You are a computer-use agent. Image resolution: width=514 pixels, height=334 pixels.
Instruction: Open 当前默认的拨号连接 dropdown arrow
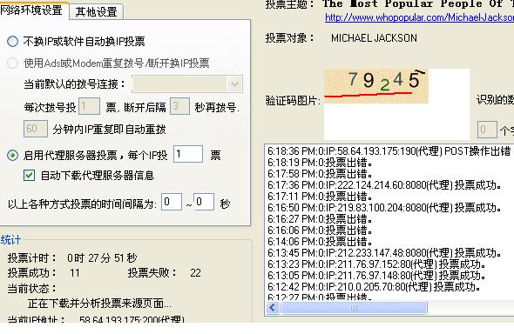pyautogui.click(x=234, y=84)
